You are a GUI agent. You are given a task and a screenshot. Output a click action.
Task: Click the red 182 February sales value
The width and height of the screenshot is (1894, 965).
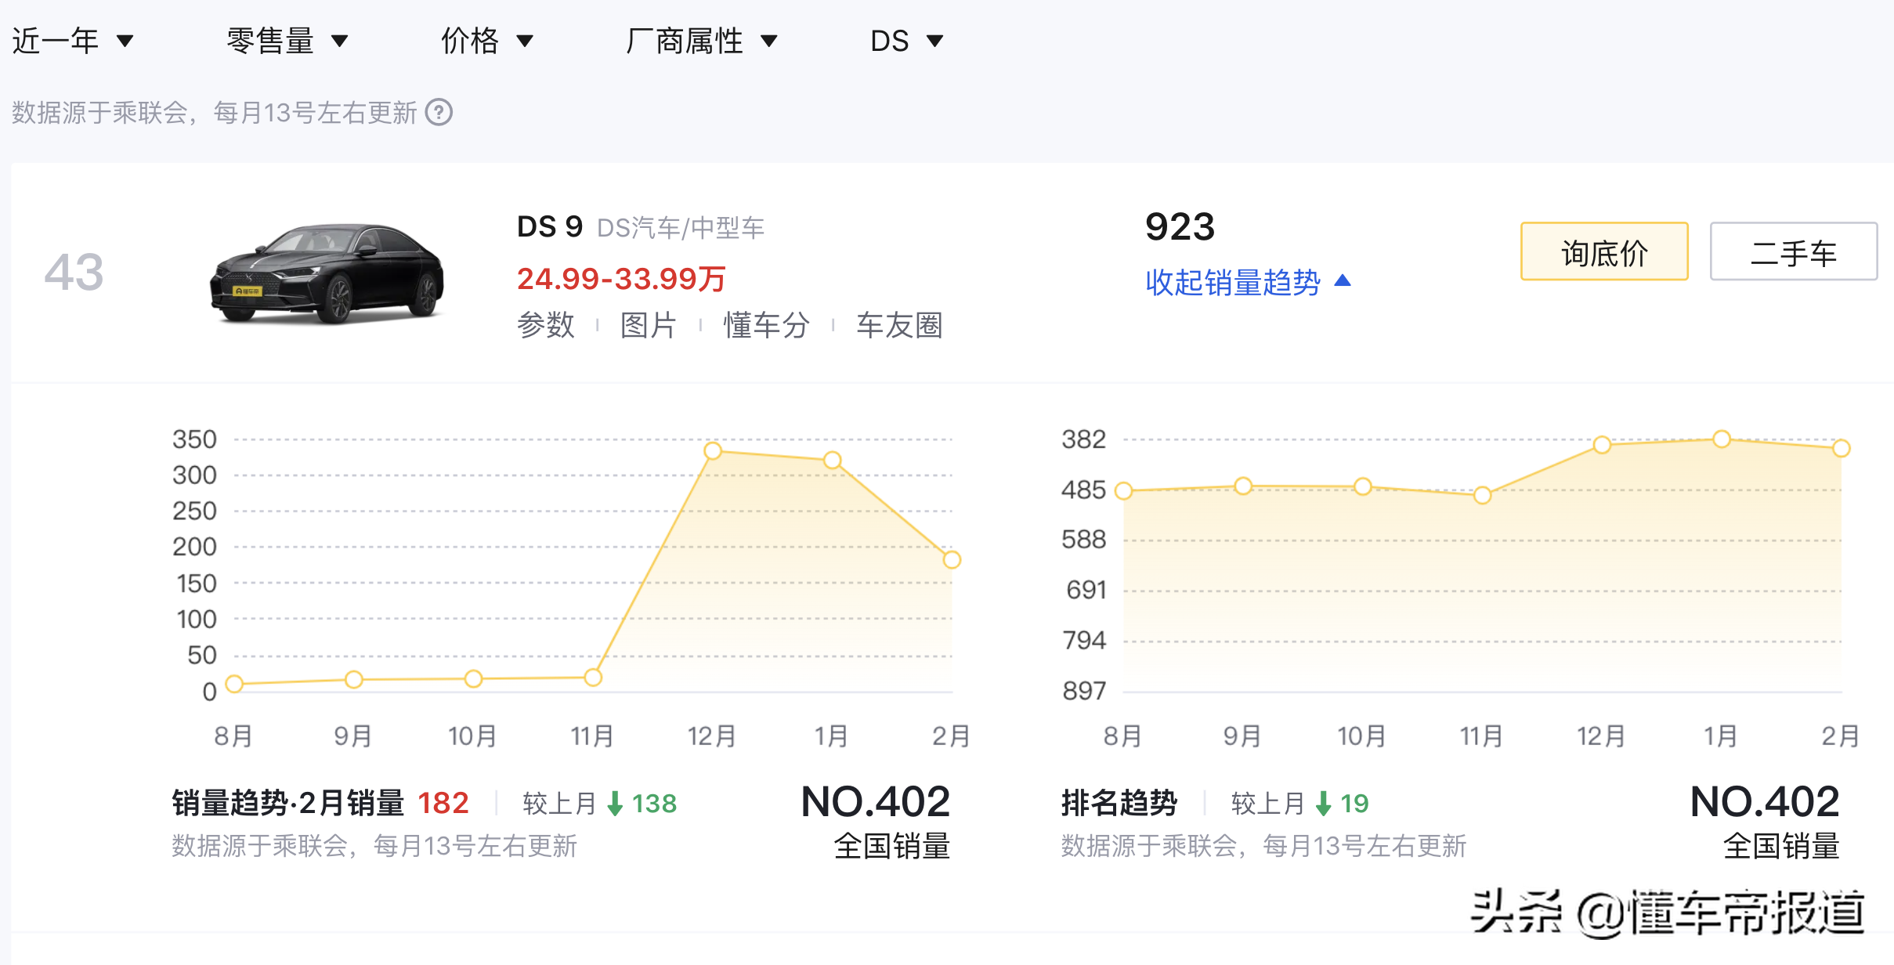coord(443,803)
